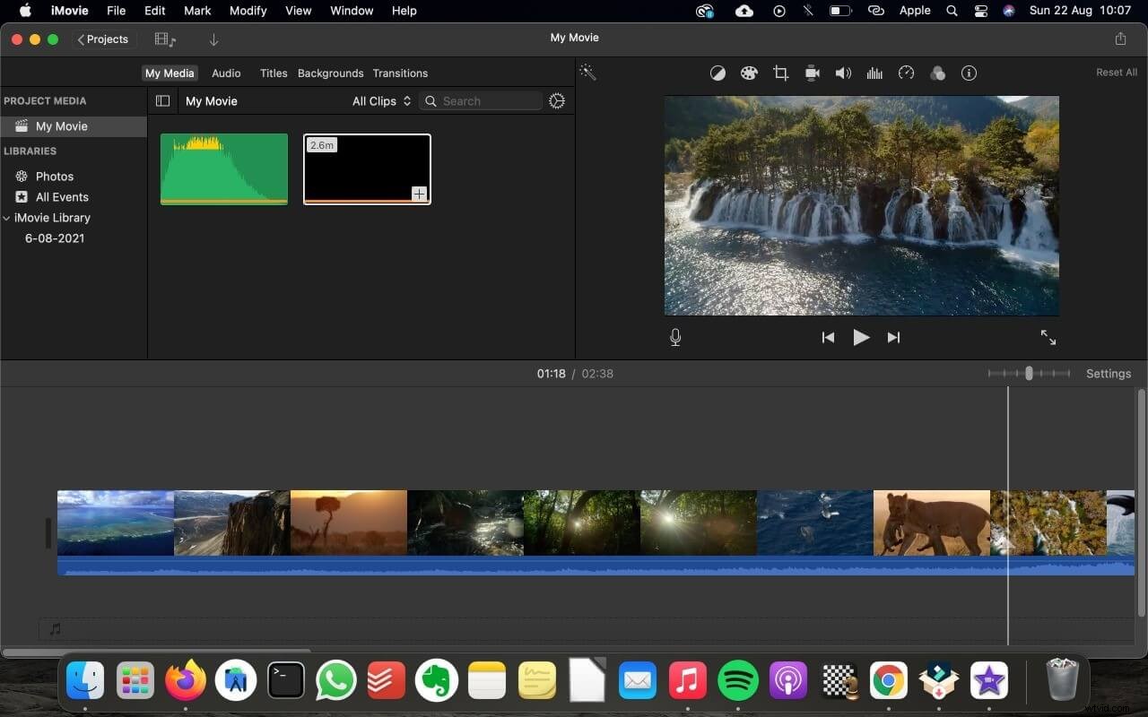
Task: Open the volume controls above the viewer
Action: pos(843,73)
